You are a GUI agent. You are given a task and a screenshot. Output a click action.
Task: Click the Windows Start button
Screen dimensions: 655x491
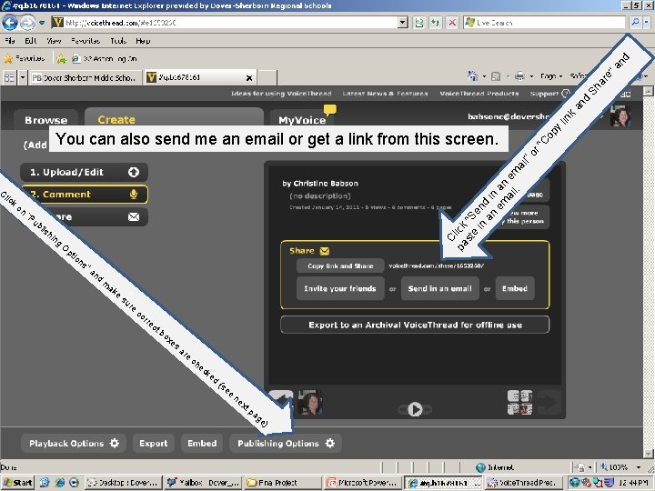coord(17,483)
